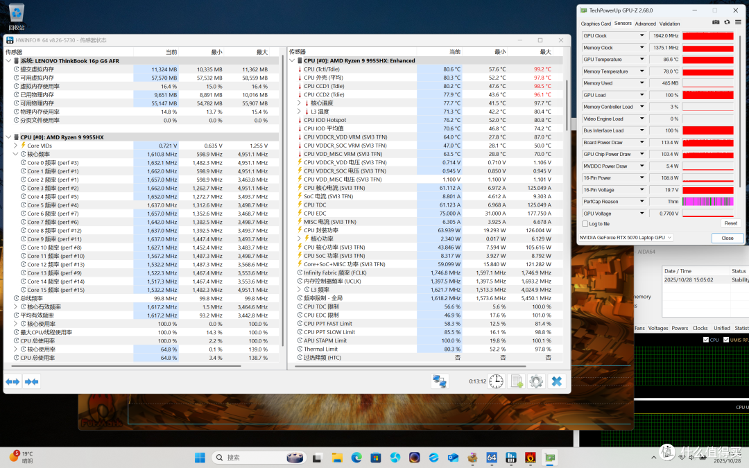Expand the Core VIDs tree node
Viewport: 749px width, 468px height.
click(x=15, y=146)
